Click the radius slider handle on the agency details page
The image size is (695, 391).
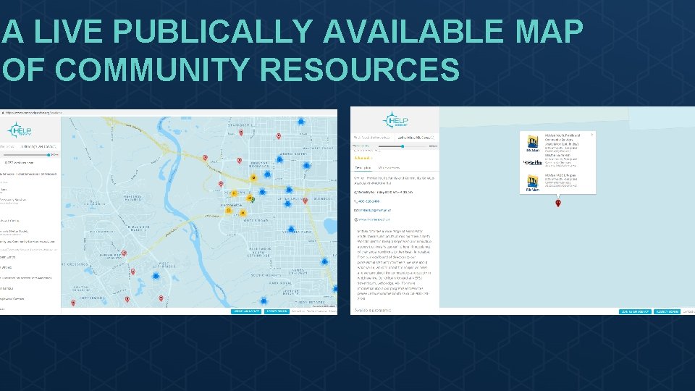coord(403,146)
